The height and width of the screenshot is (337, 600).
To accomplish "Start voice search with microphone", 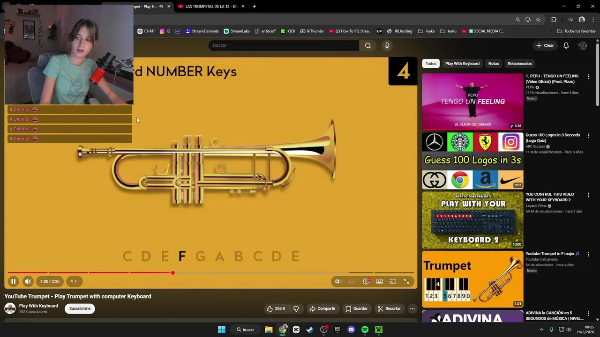I will tap(387, 45).
